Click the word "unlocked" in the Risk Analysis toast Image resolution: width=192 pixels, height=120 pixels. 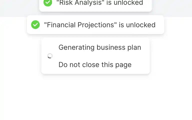pyautogui.click(x=128, y=2)
